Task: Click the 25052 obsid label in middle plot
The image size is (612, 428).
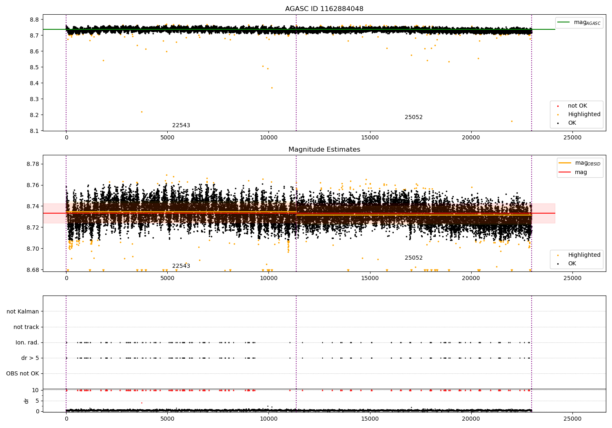Action: click(x=414, y=258)
